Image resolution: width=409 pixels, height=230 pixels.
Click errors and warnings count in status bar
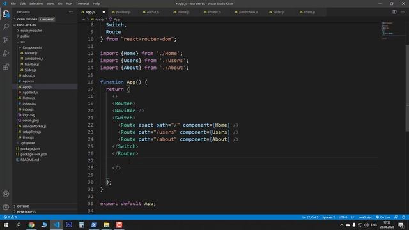[10, 217]
